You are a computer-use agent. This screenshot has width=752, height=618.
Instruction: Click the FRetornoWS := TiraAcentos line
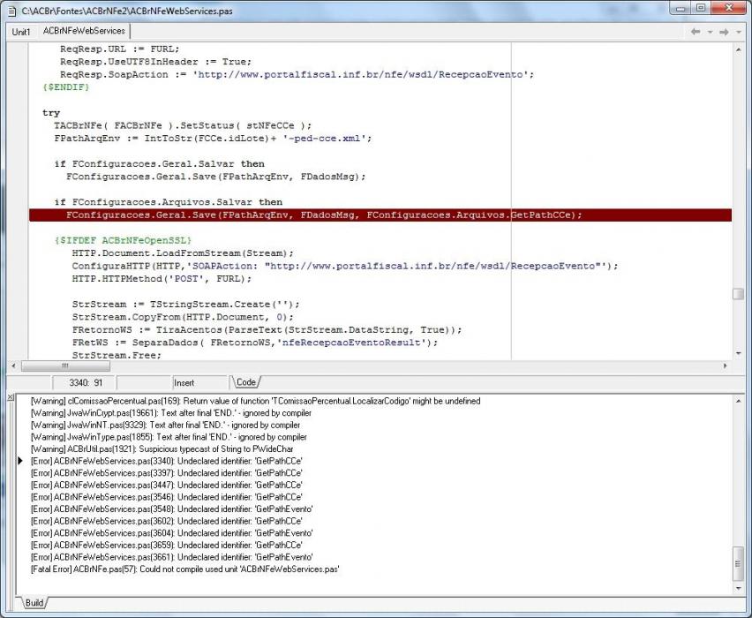tap(267, 329)
